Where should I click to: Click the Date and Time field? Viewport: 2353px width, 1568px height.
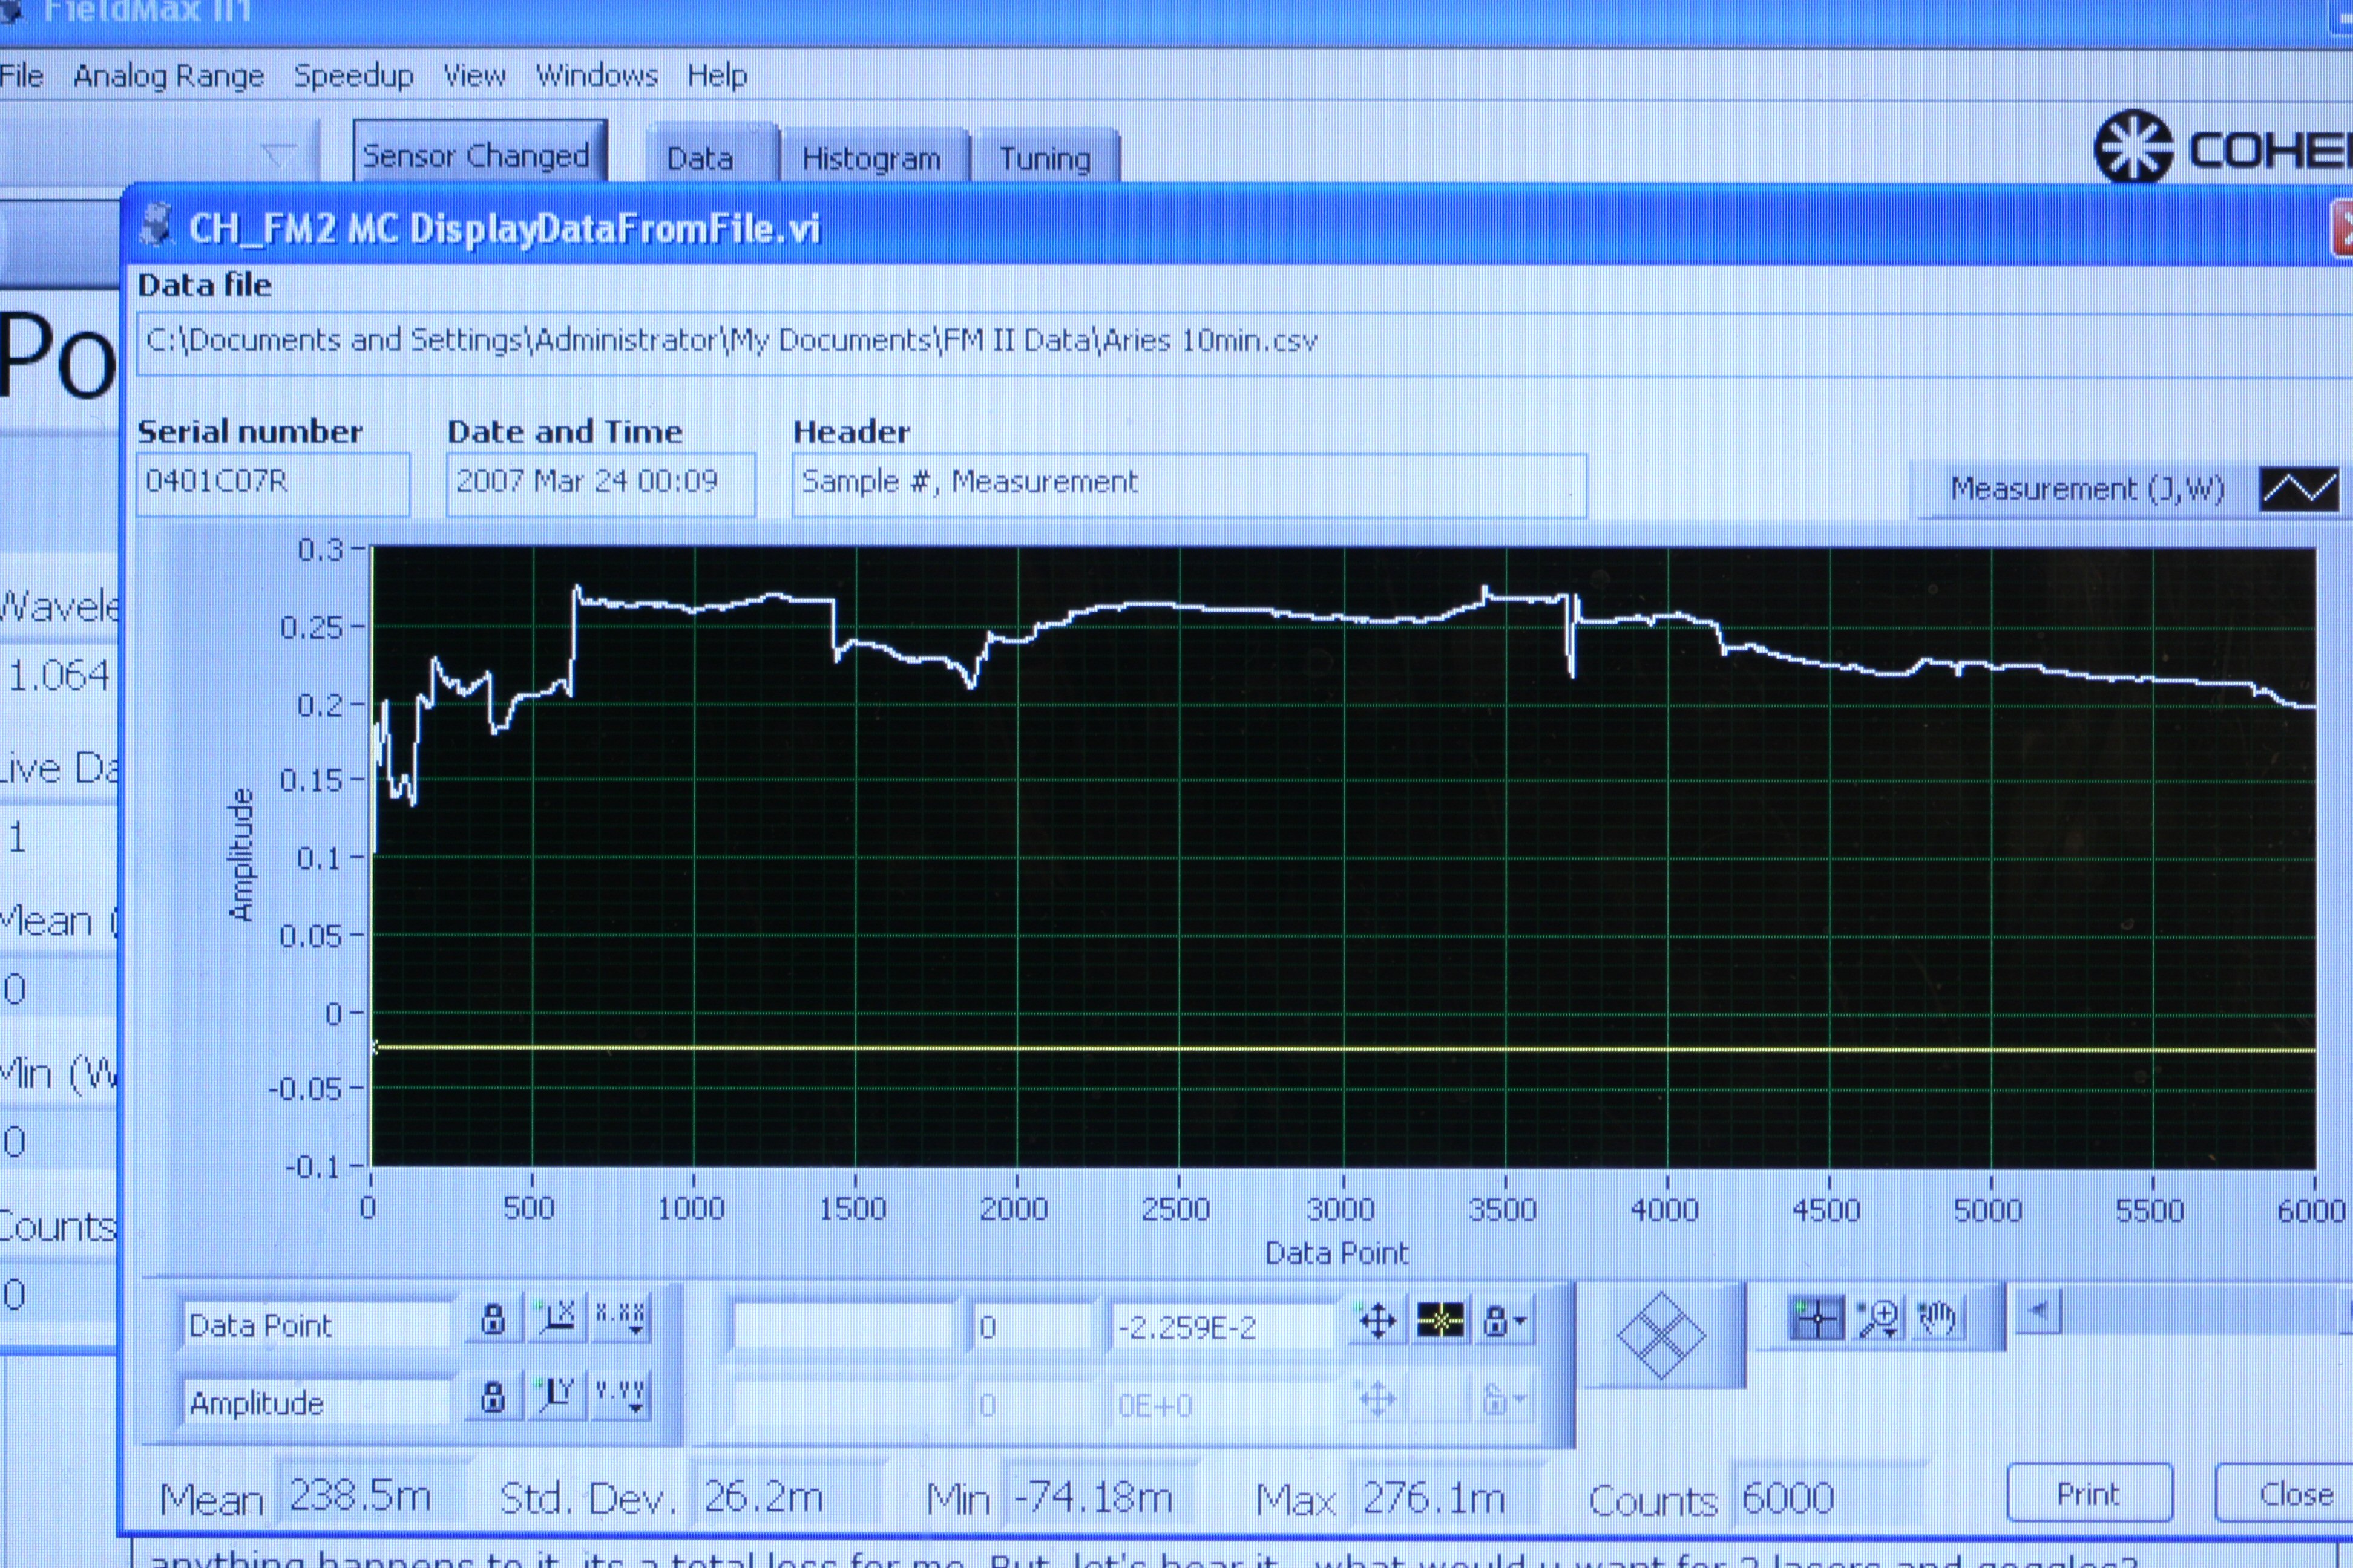[600, 484]
